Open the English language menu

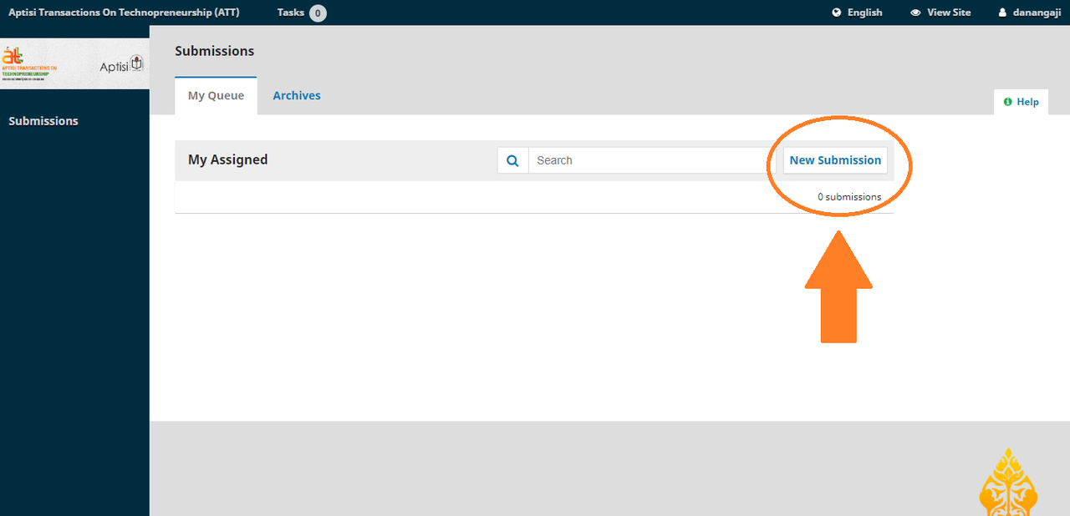(857, 13)
